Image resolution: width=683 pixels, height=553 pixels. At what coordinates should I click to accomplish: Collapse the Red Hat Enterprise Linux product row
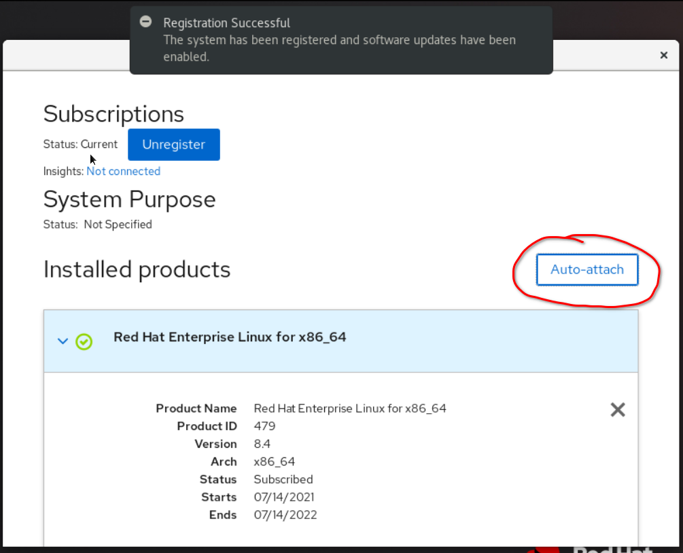tap(63, 341)
